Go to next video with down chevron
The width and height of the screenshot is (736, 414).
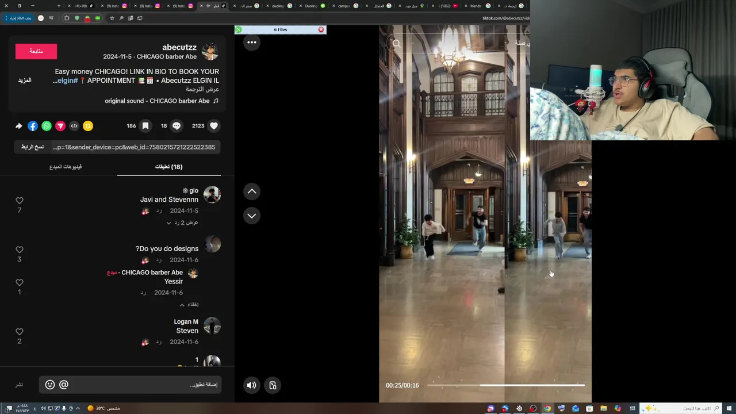(x=252, y=216)
